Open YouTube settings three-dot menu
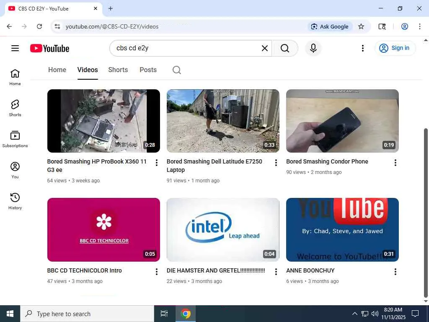 click(362, 48)
